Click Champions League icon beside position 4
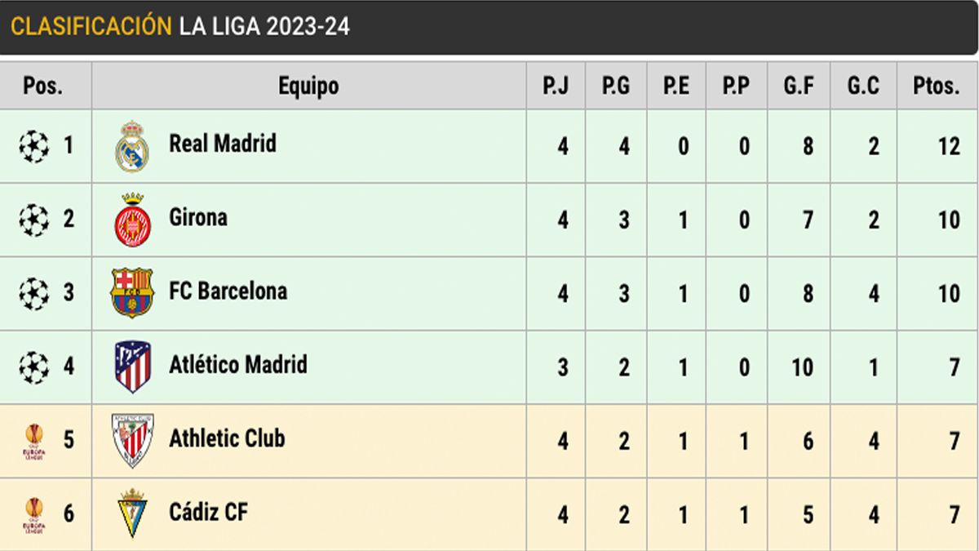The height and width of the screenshot is (551, 979). point(33,367)
